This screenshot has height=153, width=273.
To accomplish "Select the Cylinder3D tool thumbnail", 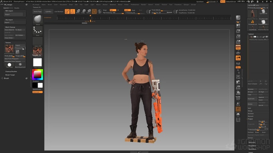I will 263,12.
